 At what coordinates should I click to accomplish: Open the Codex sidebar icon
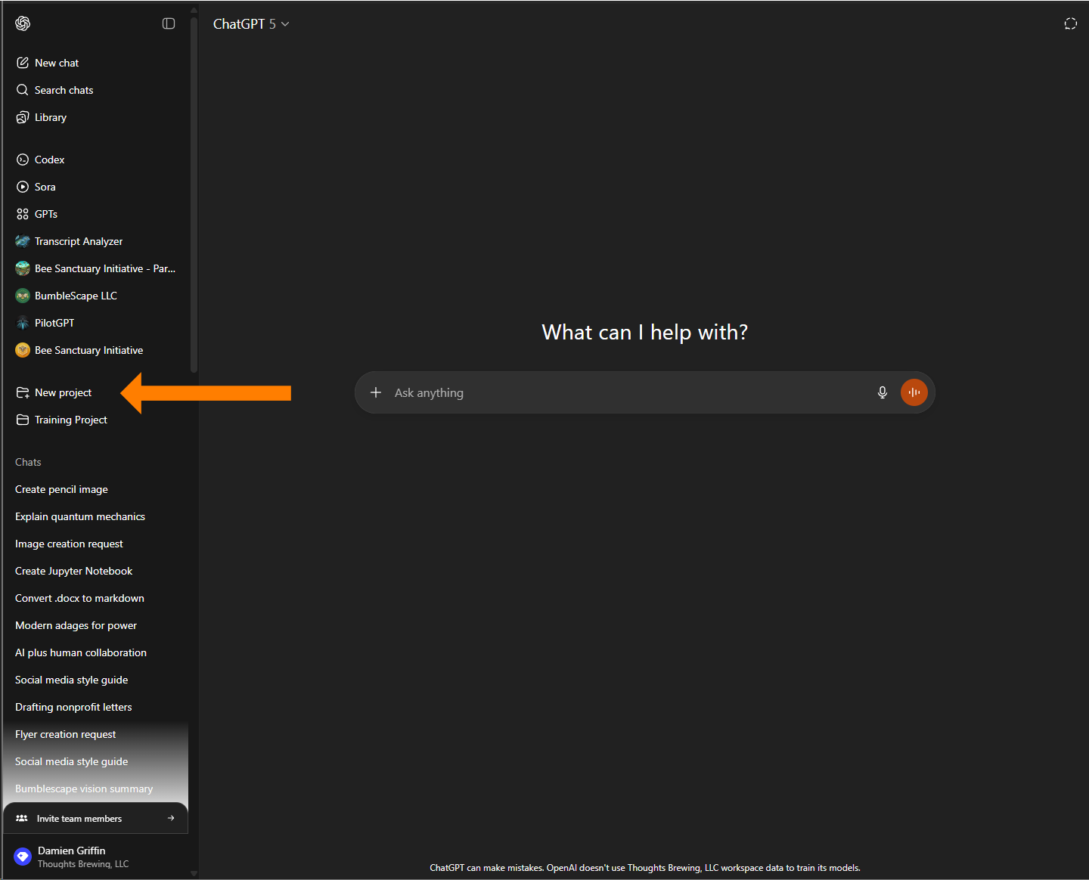tap(50, 160)
